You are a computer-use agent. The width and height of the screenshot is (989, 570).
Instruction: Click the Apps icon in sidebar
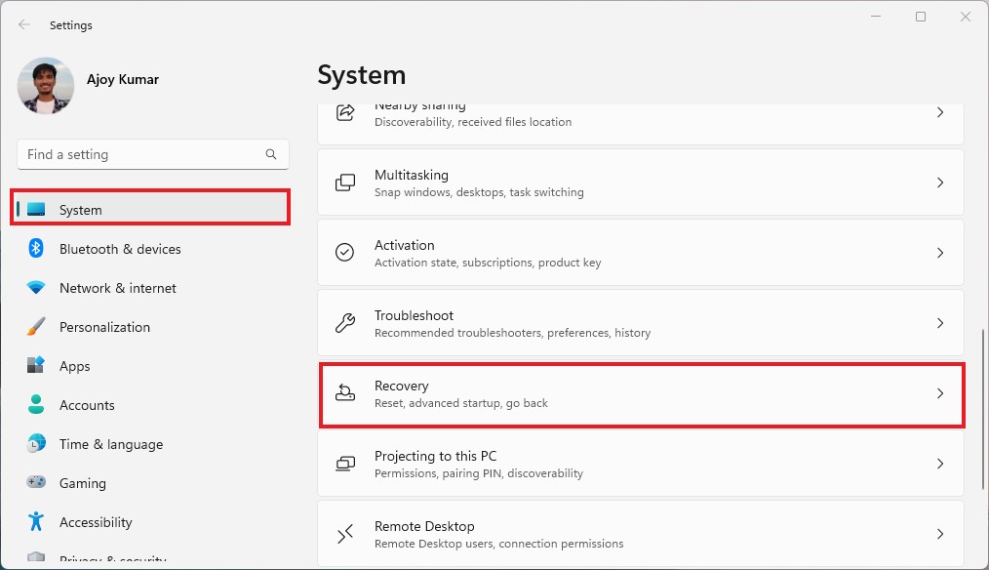tap(36, 366)
